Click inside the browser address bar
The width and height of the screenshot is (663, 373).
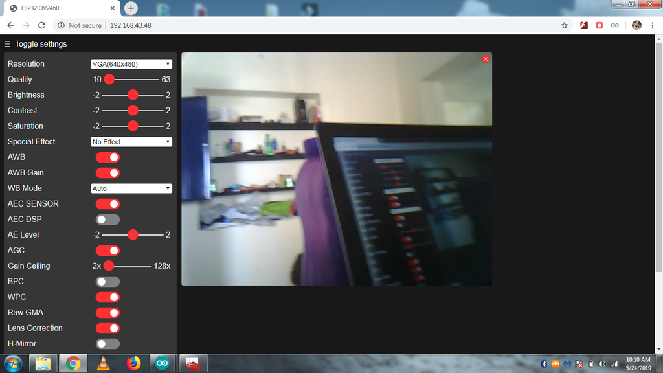point(194,25)
